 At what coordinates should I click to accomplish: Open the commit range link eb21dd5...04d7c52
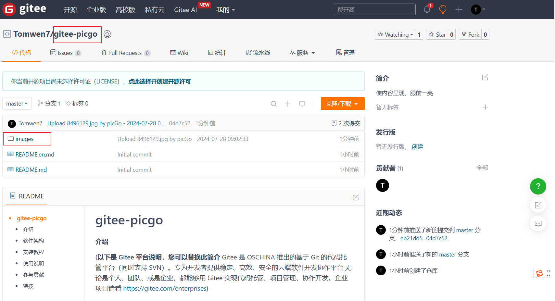424,238
